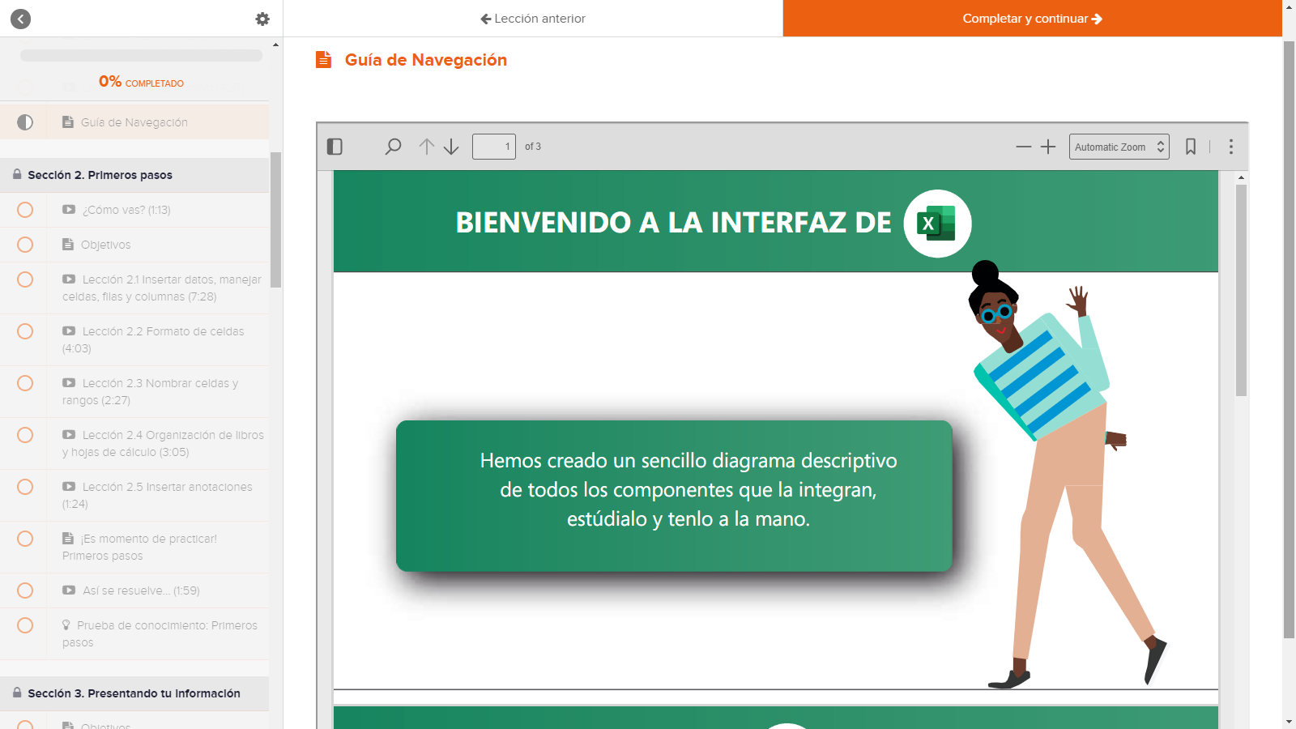
Task: Click lightbulb icon of Prueba de conocimiento
Action: 66,625
